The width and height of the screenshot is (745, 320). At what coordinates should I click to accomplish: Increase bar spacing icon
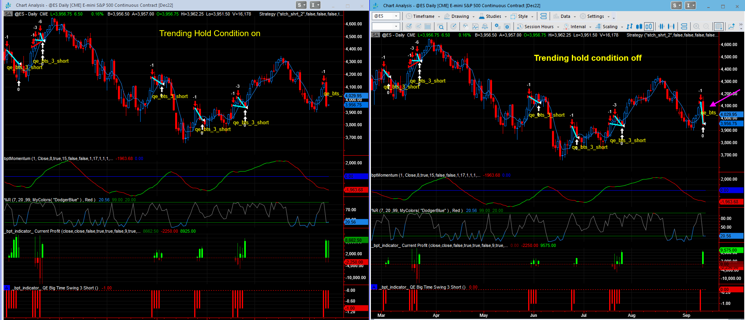click(671, 27)
